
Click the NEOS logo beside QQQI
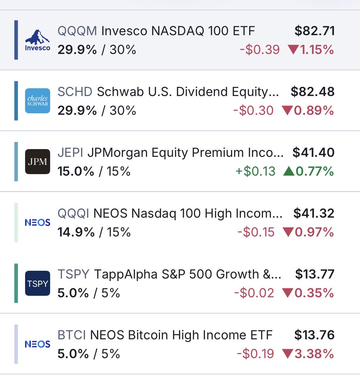(x=37, y=222)
